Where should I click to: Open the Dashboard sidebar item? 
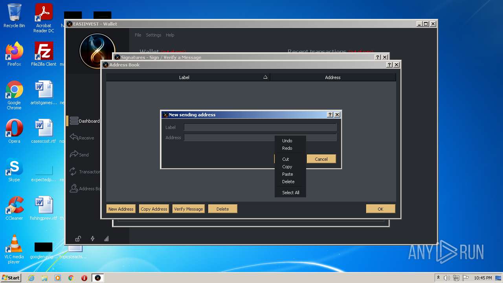84,121
